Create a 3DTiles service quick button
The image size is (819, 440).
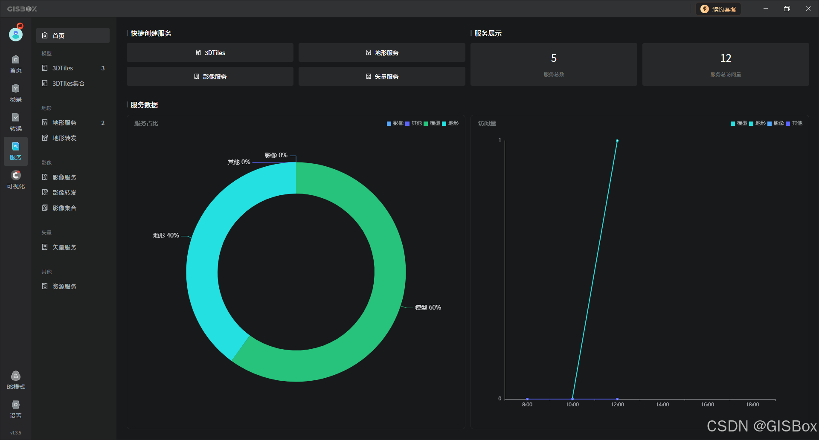[210, 52]
